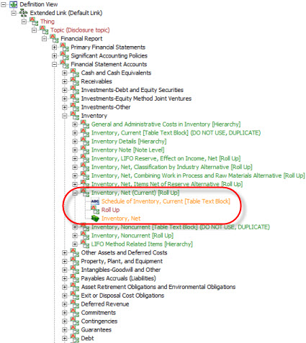Select the Commitments tree item
The image size is (306, 343).
[99, 313]
